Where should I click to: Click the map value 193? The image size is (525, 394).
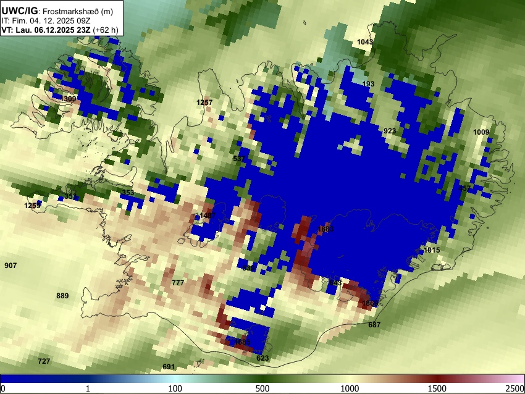click(x=368, y=84)
